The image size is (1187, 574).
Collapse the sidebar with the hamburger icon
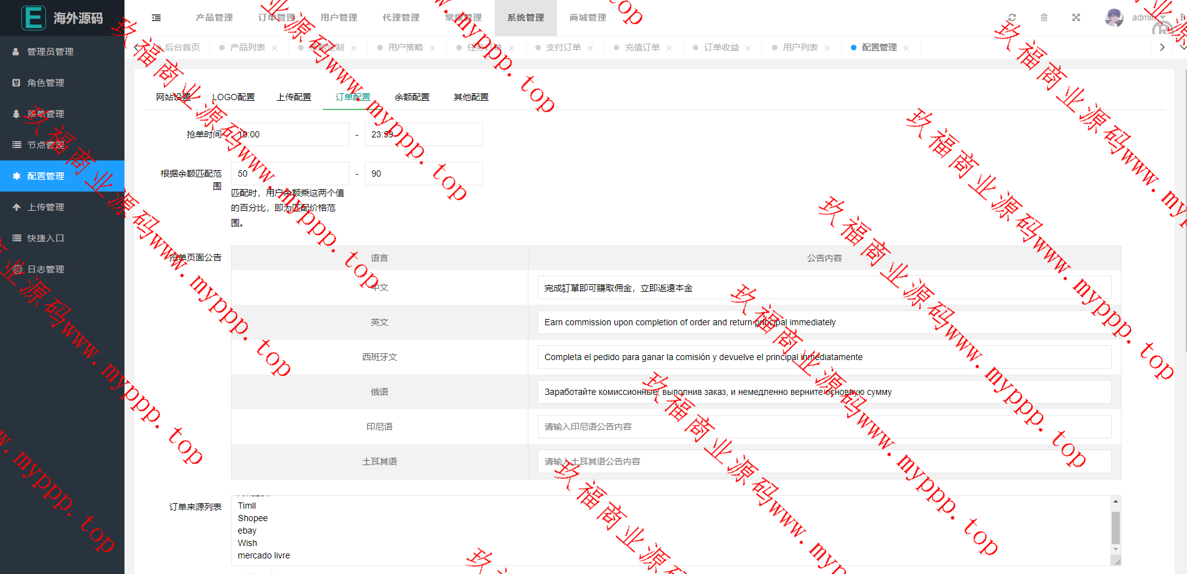pos(156,18)
